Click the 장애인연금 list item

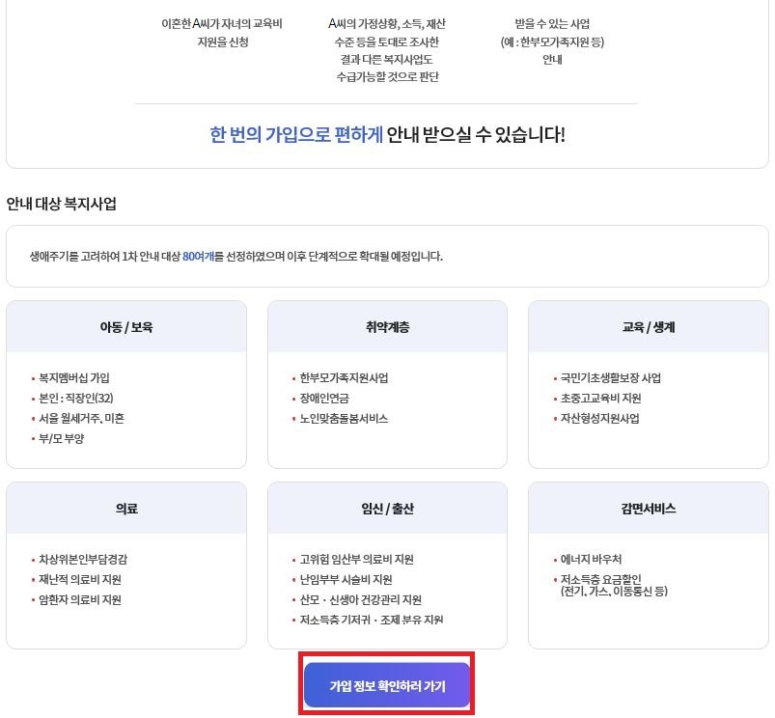[324, 399]
